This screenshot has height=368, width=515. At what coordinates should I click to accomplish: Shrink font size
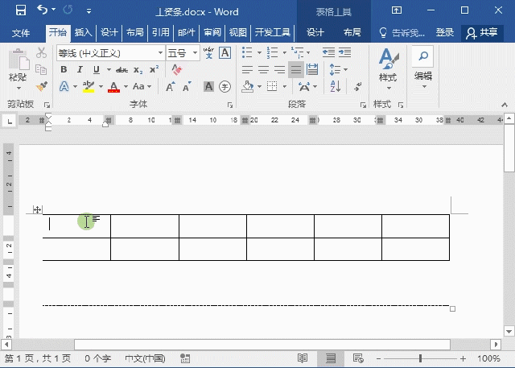tap(187, 87)
